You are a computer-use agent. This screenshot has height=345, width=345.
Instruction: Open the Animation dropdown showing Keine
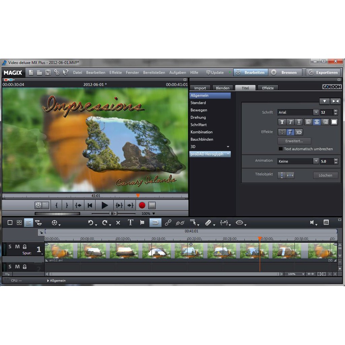click(316, 161)
